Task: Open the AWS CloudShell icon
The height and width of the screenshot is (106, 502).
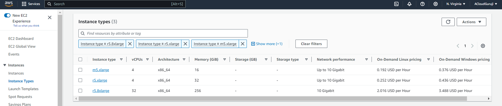Action: [396, 4]
